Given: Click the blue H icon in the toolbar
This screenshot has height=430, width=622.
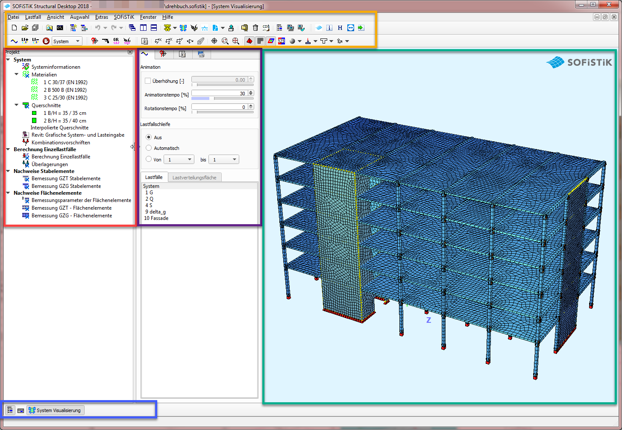Looking at the screenshot, I should pos(340,28).
